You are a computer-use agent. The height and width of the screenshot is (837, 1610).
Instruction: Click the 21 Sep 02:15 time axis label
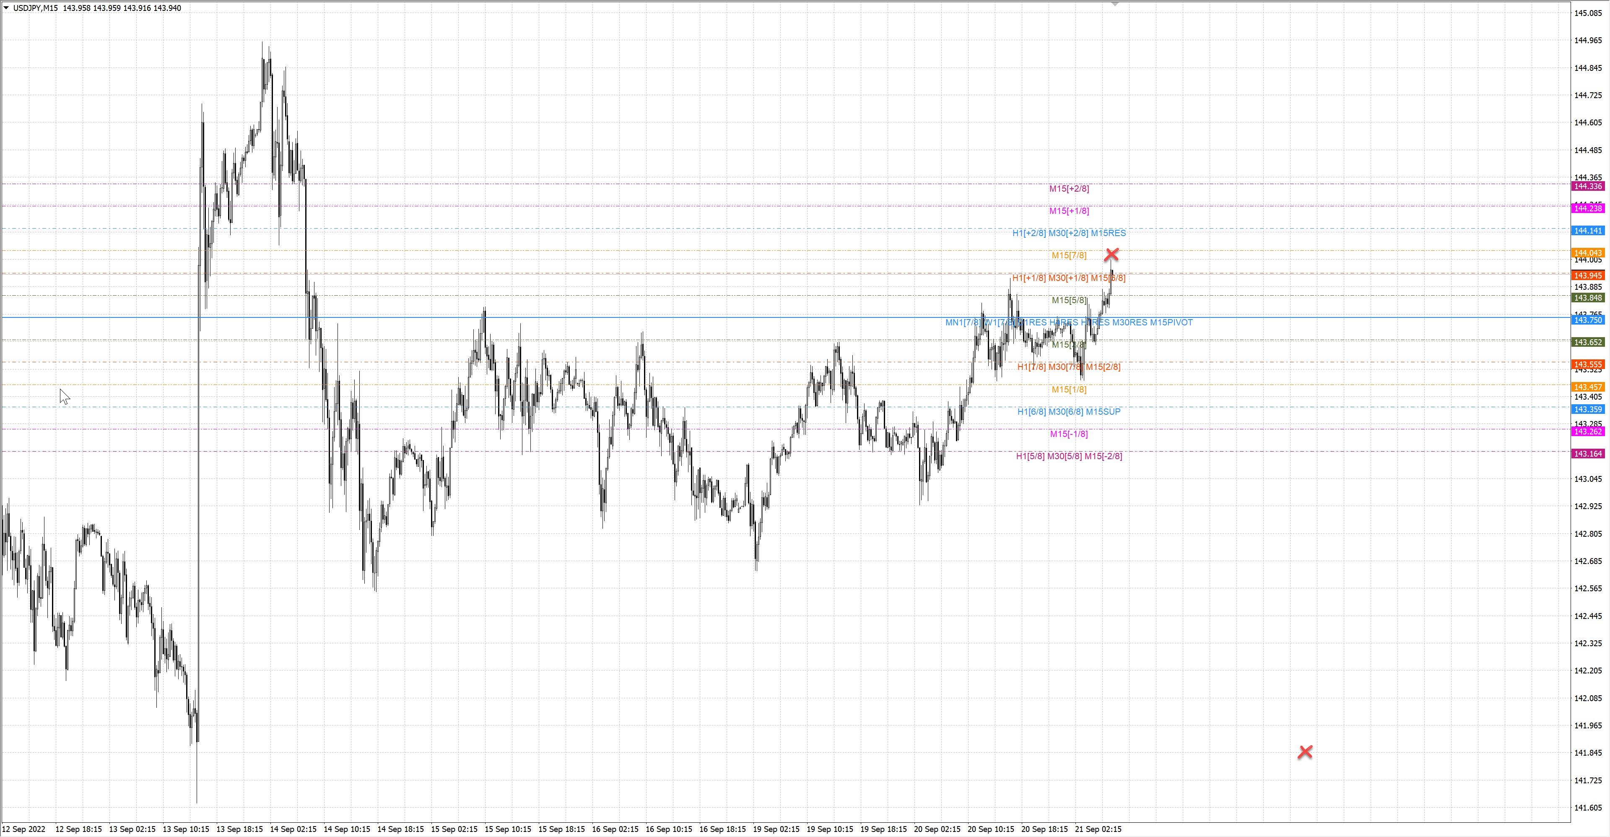pos(1098,829)
